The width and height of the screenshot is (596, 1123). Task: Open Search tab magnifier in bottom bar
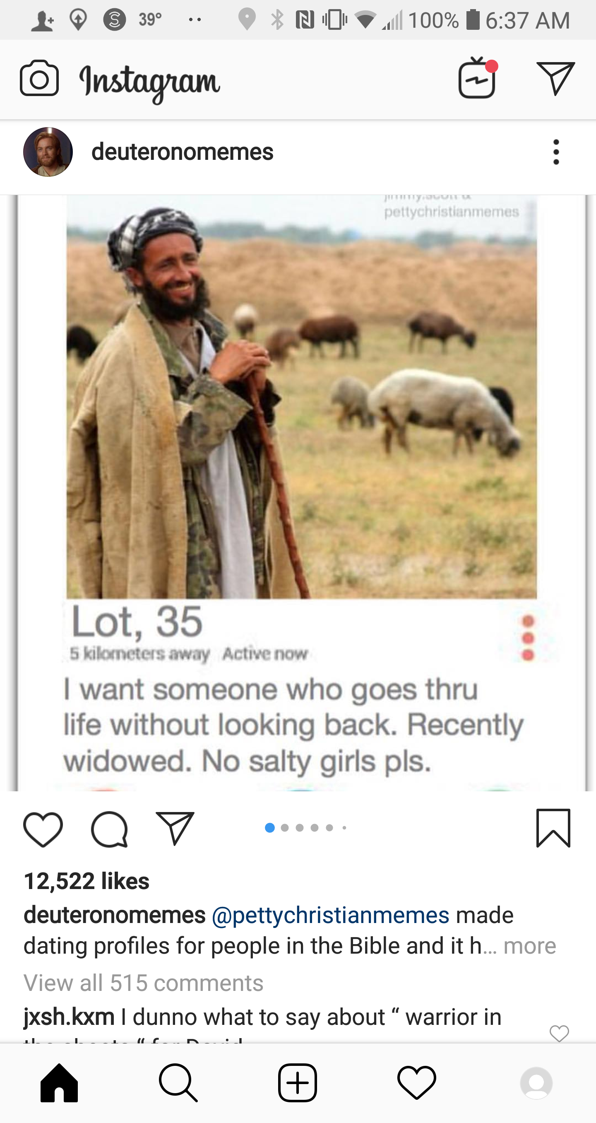click(x=178, y=1083)
